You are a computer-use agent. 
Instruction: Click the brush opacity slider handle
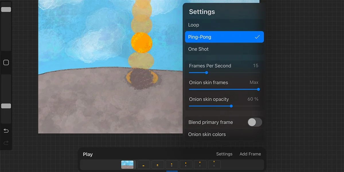click(6, 106)
